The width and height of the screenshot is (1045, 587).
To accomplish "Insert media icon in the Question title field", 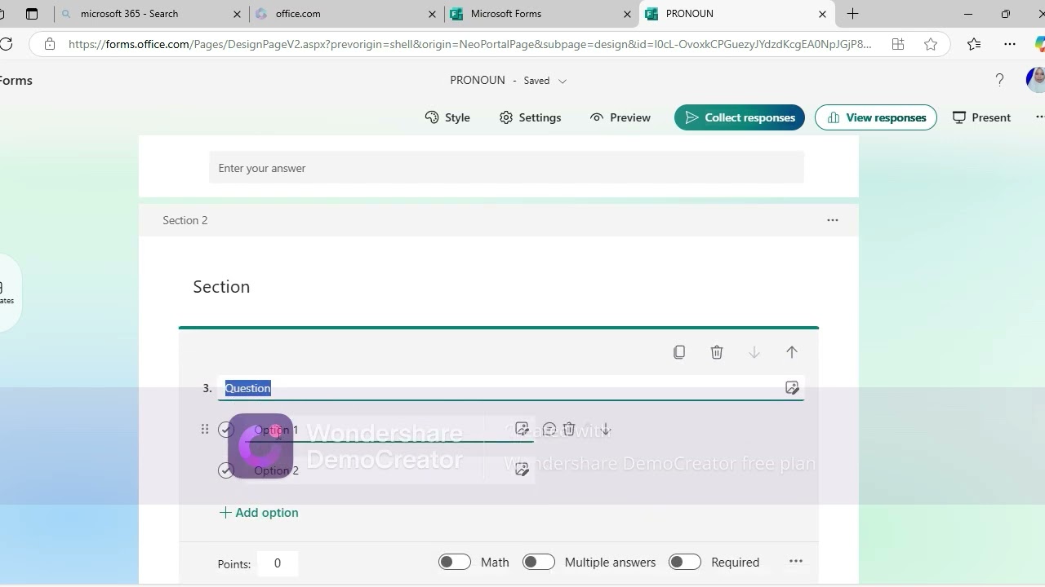I will [x=792, y=388].
